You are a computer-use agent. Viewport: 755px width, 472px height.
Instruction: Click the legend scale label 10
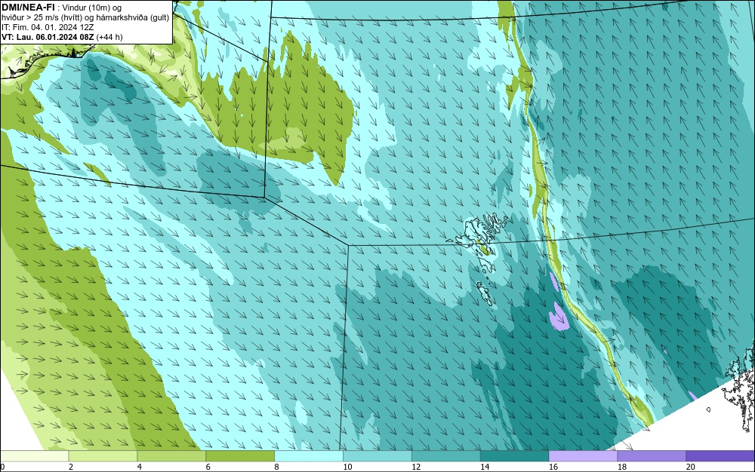click(347, 467)
